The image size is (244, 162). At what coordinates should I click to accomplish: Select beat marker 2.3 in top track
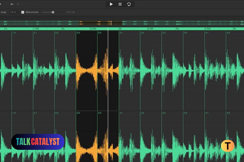78,33
